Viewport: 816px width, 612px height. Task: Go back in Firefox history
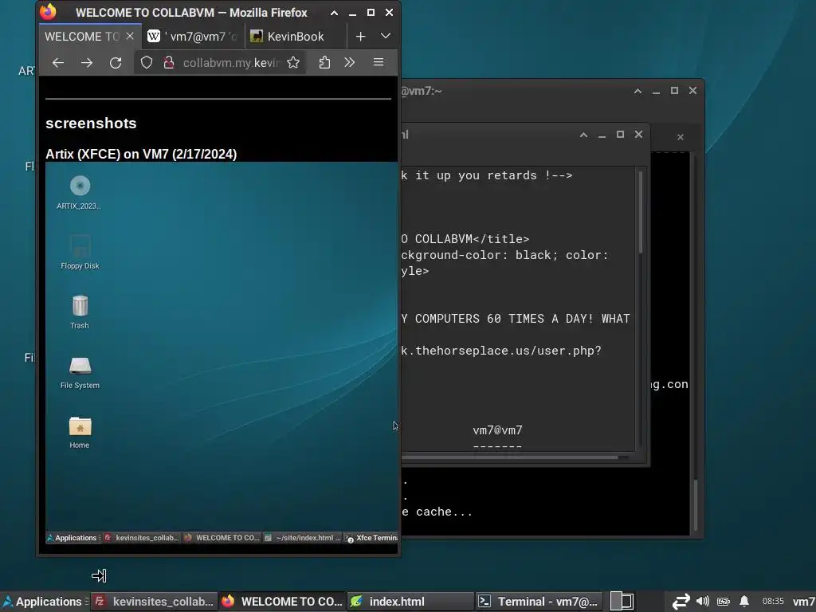(57, 63)
